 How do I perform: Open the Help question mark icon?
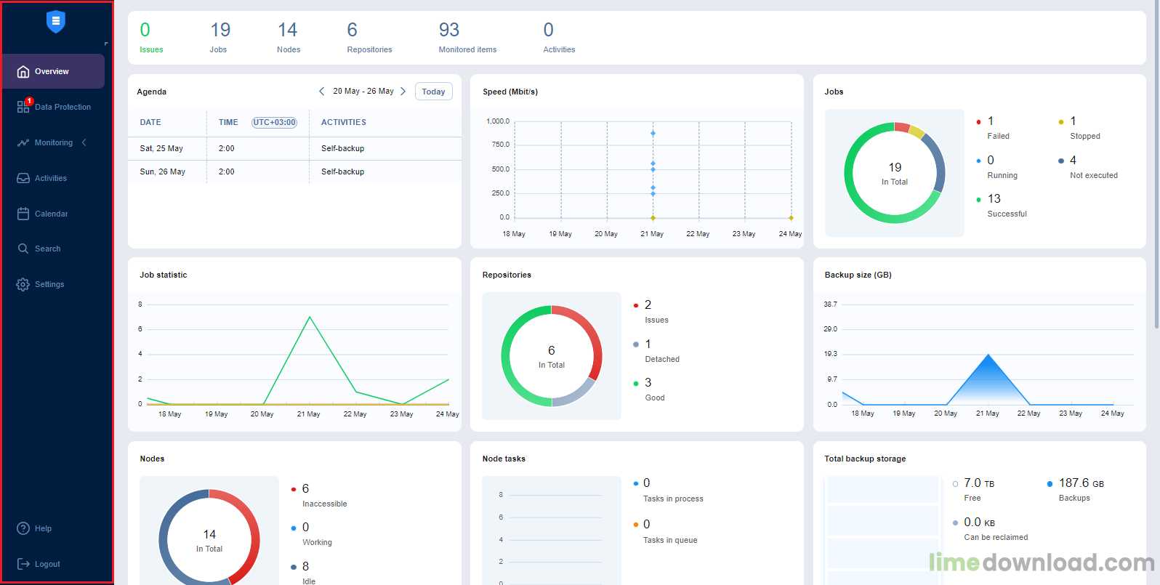[23, 528]
